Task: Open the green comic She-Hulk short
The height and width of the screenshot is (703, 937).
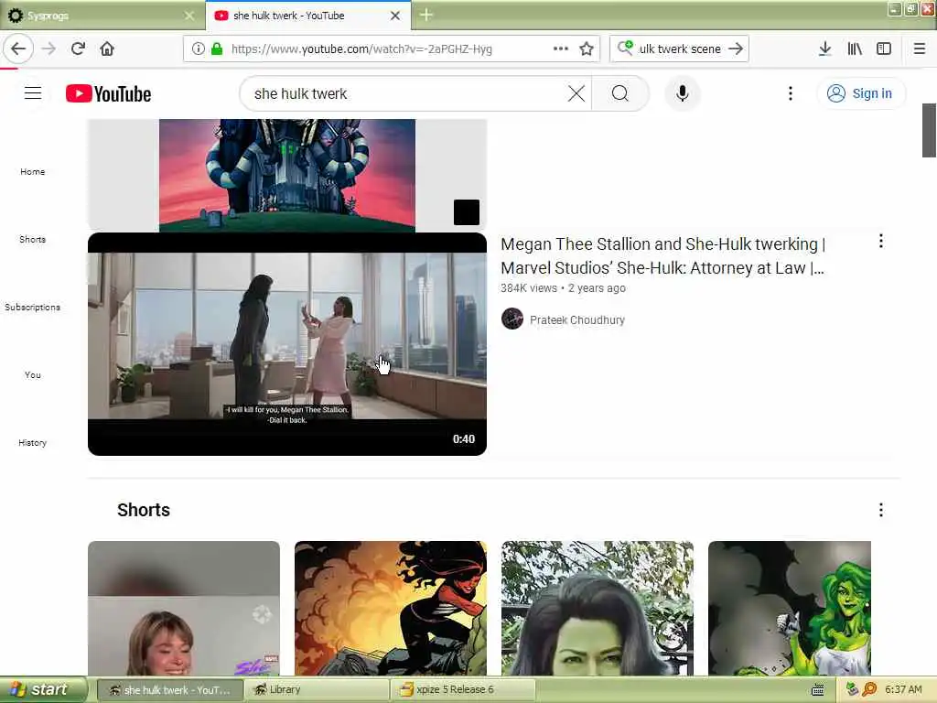Action: [x=790, y=608]
